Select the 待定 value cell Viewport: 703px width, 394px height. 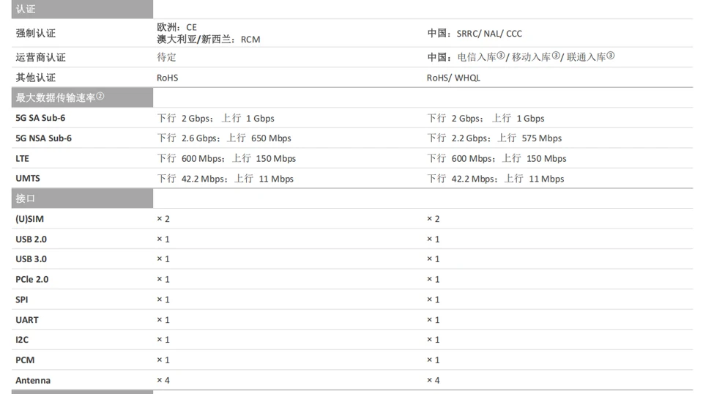coord(166,57)
